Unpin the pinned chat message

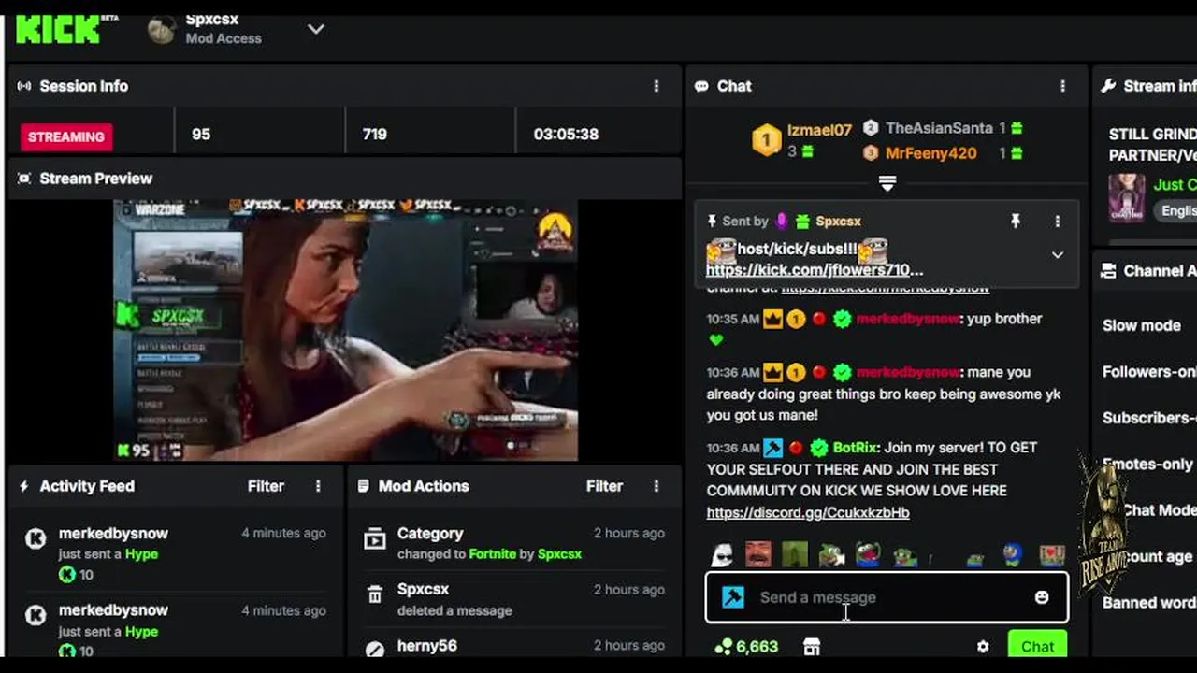coord(1015,222)
